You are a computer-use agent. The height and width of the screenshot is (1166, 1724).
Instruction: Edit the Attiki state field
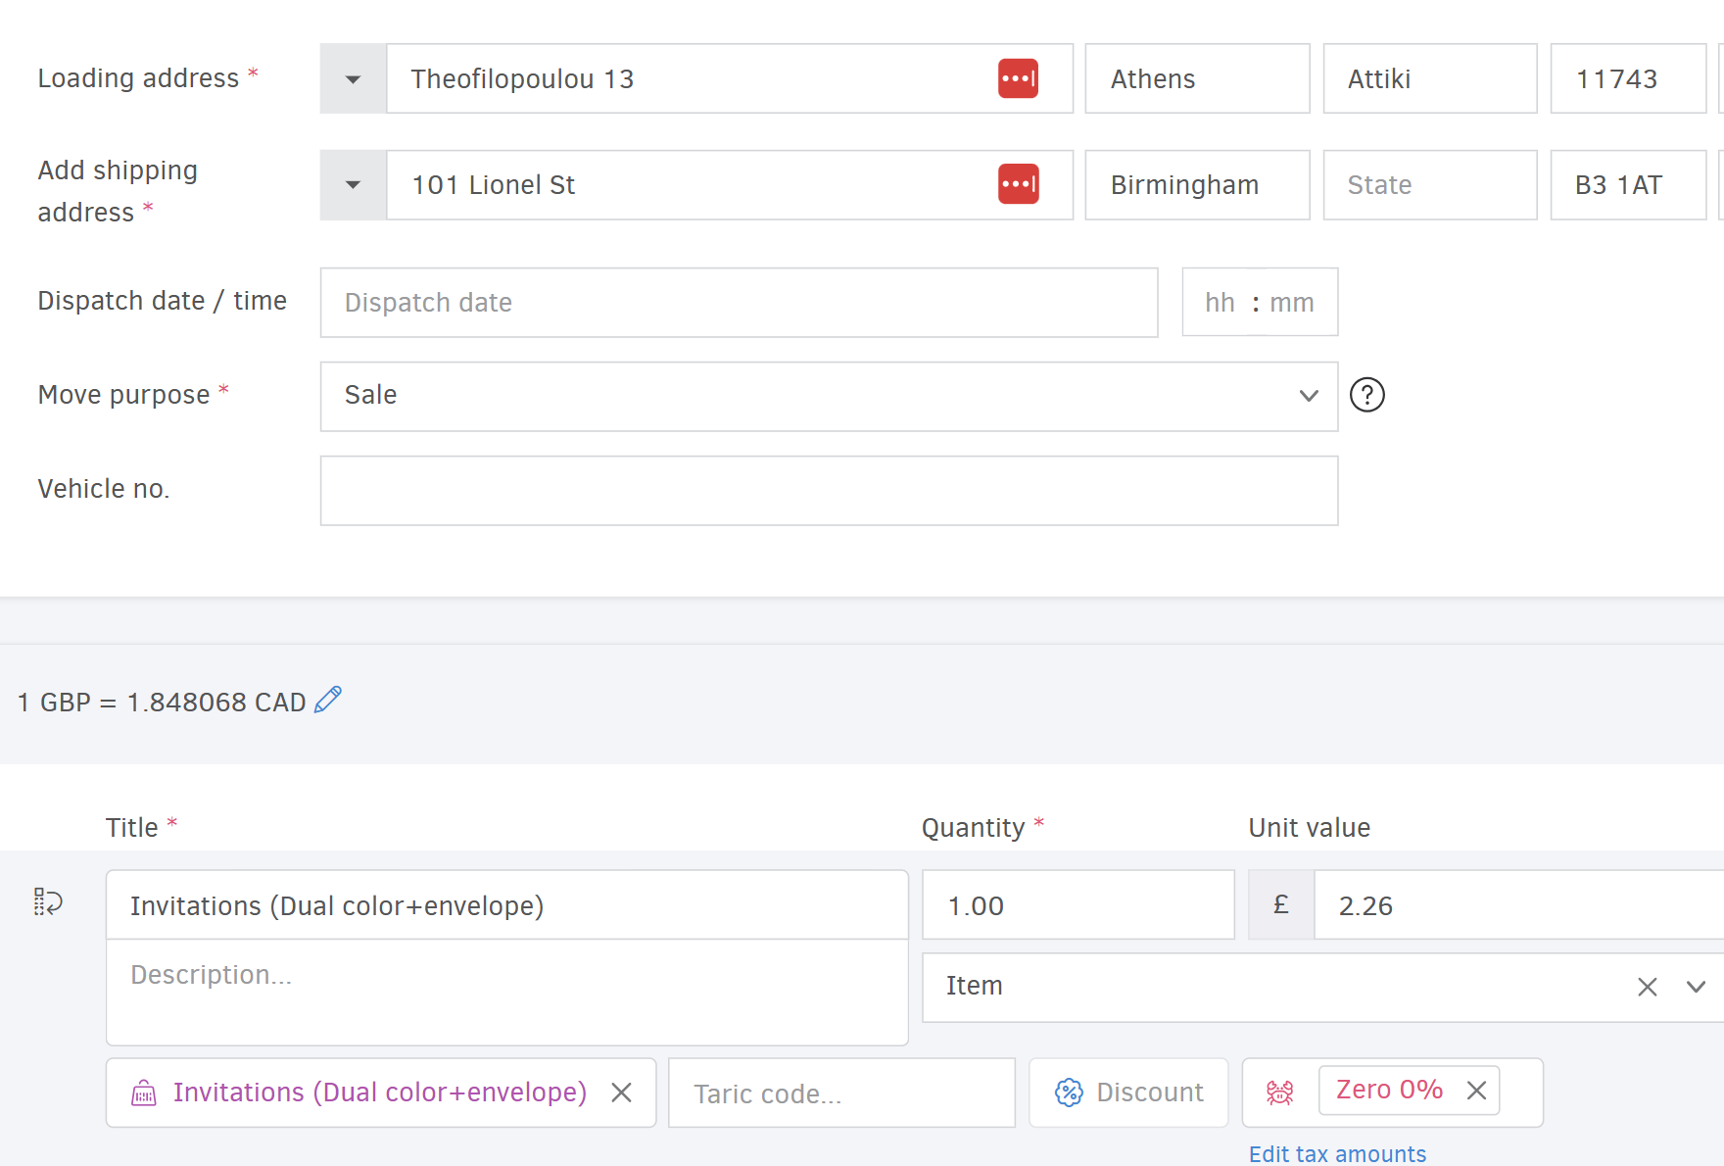[x=1430, y=78]
